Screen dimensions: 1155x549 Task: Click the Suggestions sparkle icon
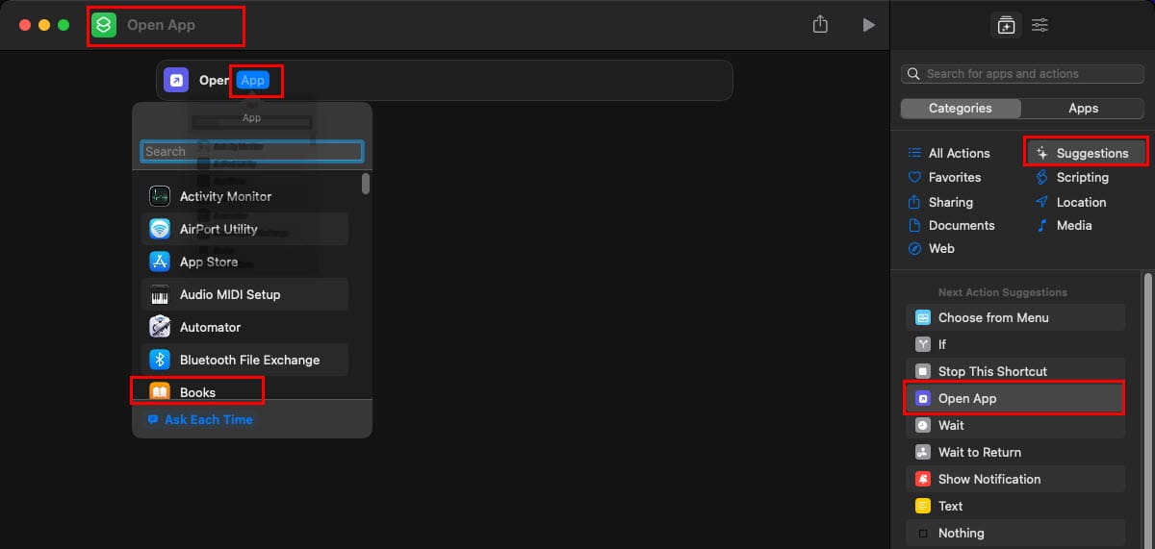(x=1041, y=153)
